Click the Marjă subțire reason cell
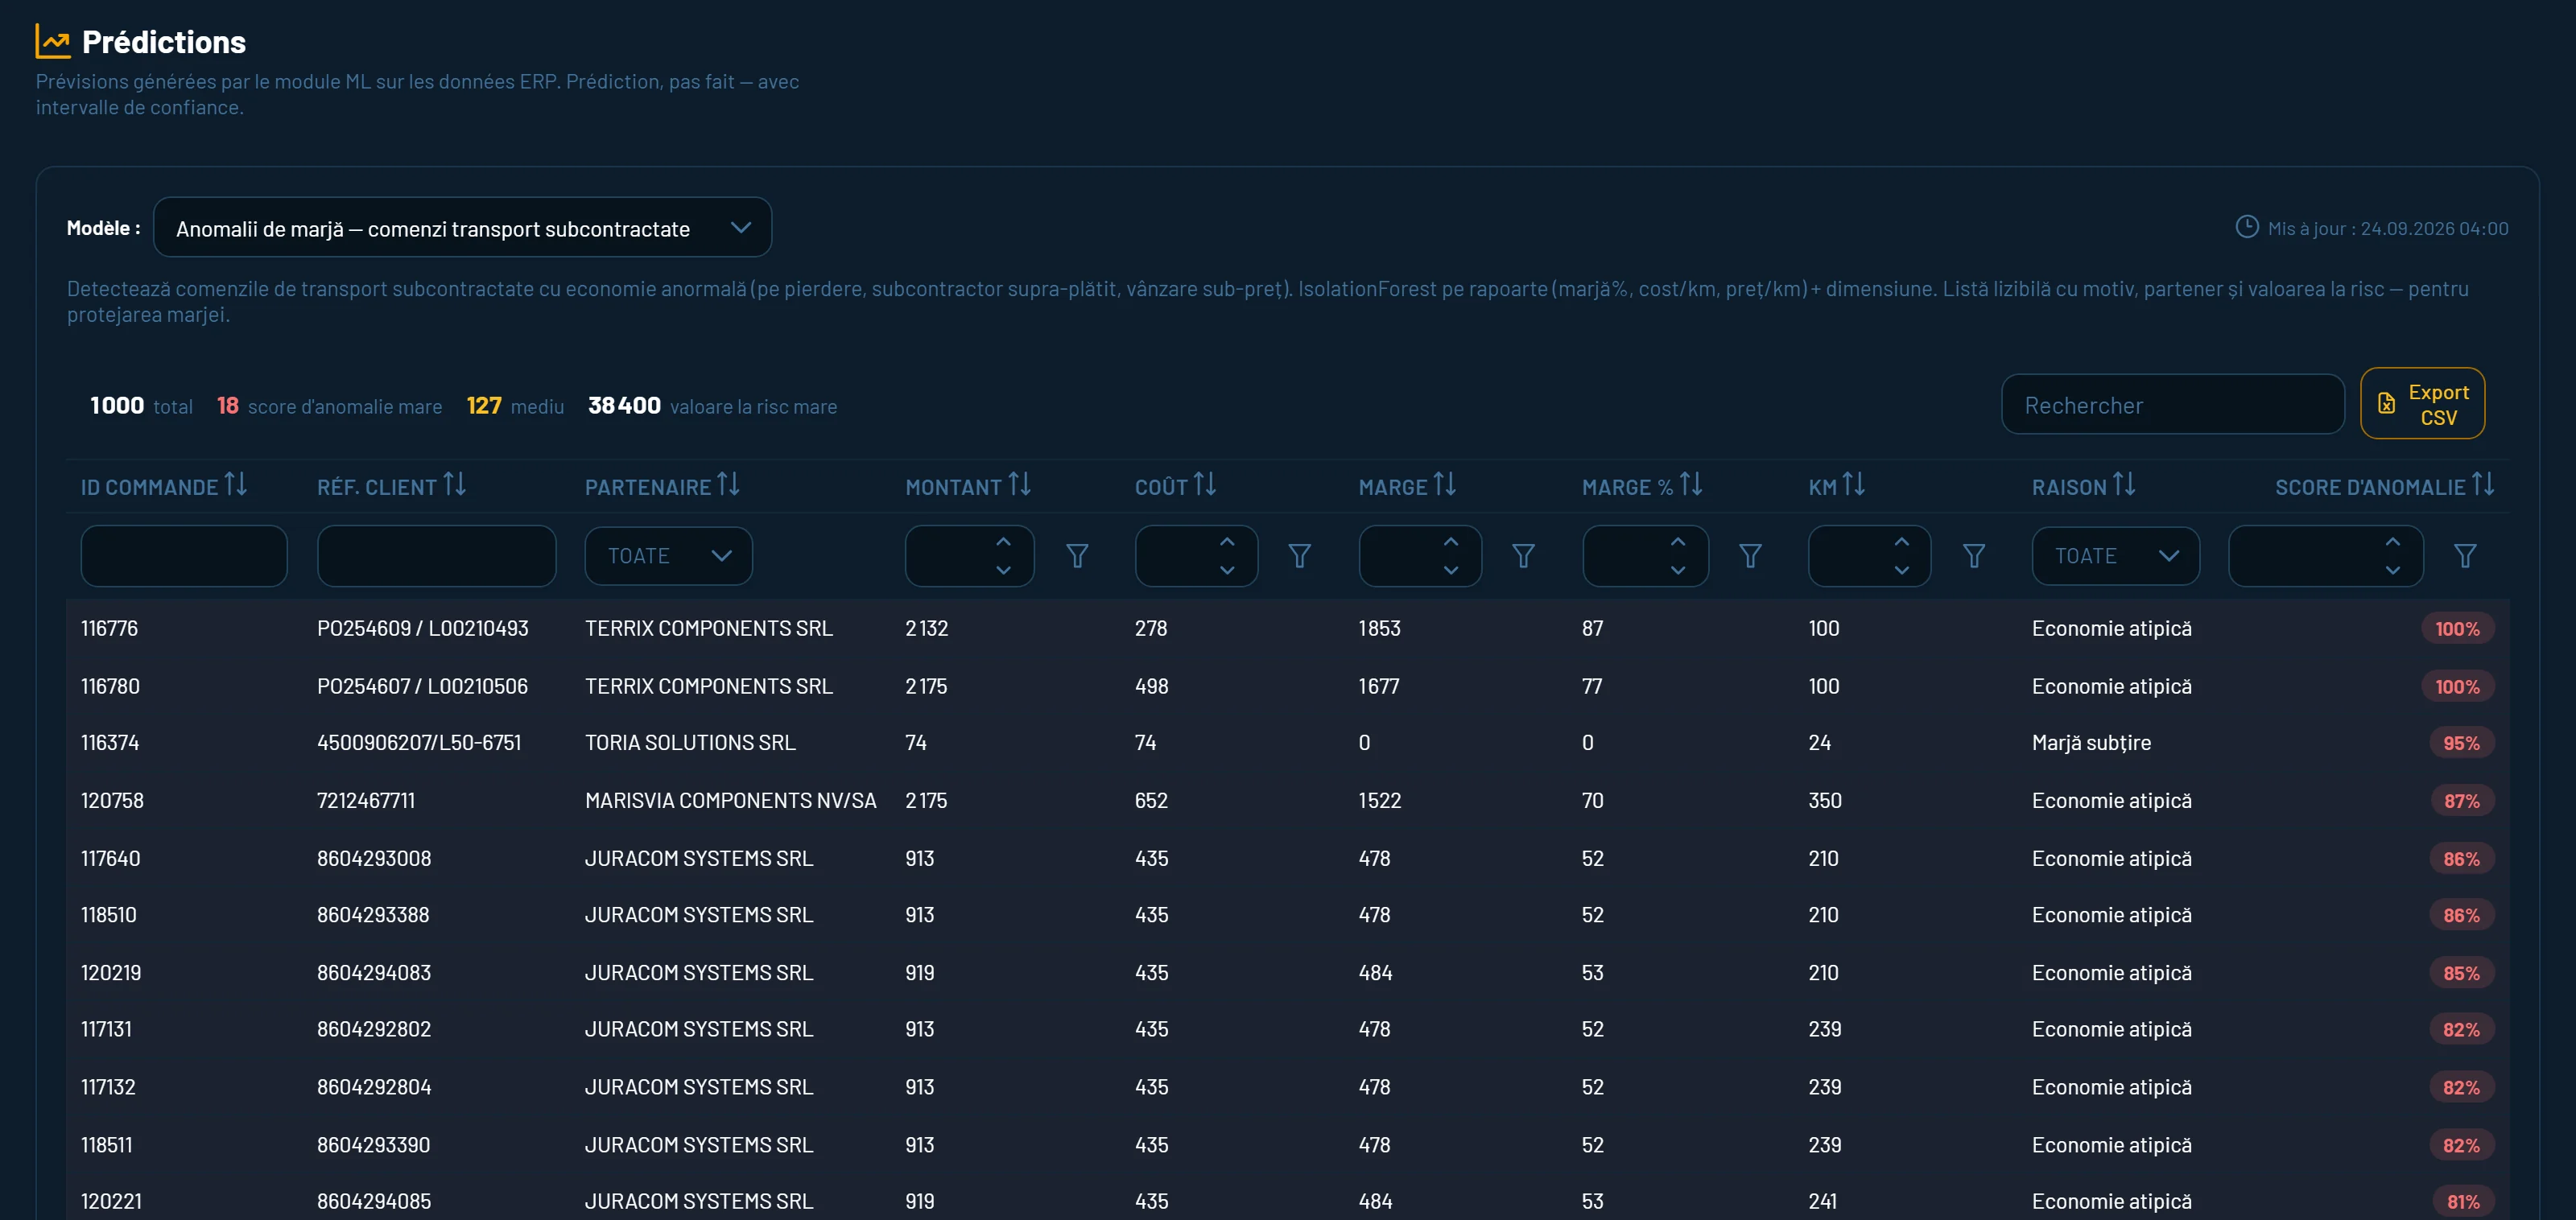The height and width of the screenshot is (1220, 2576). click(2091, 743)
